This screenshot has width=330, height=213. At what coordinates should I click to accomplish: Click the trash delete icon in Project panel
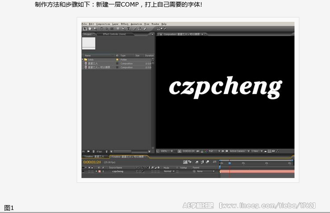[107, 152]
